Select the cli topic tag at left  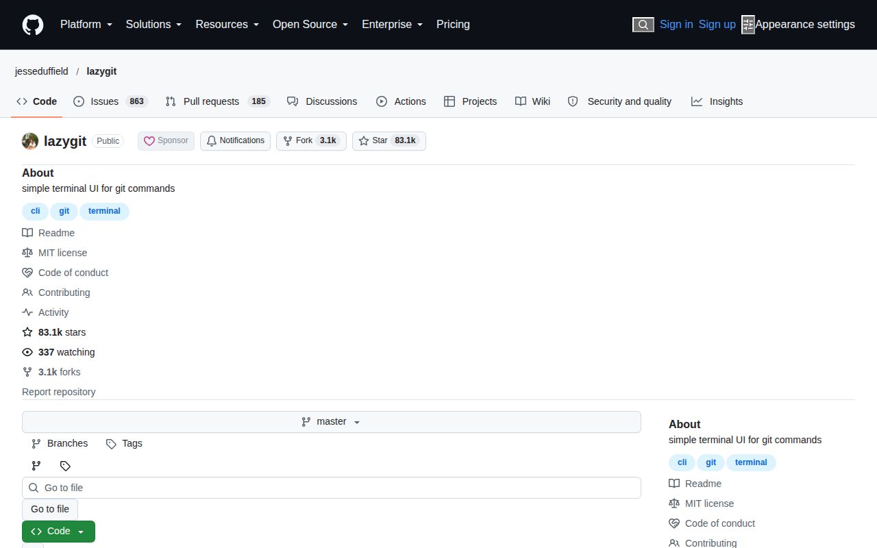pos(36,211)
